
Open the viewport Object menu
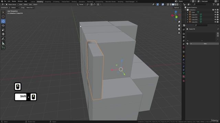[x=35, y=4]
